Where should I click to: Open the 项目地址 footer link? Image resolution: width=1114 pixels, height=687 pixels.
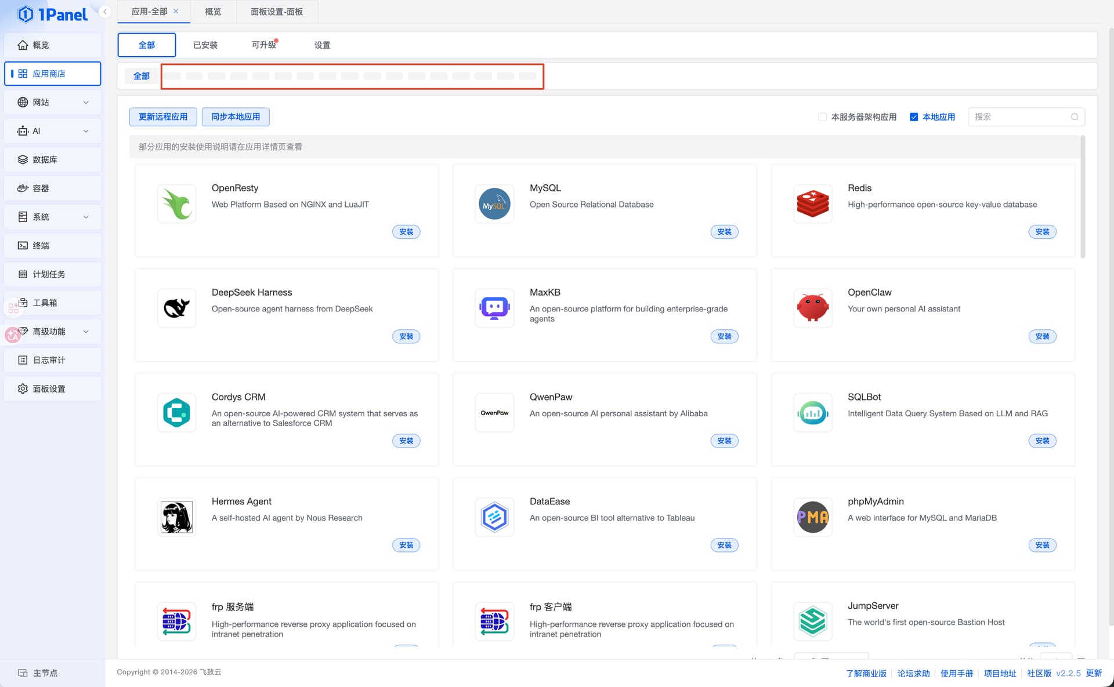1000,673
